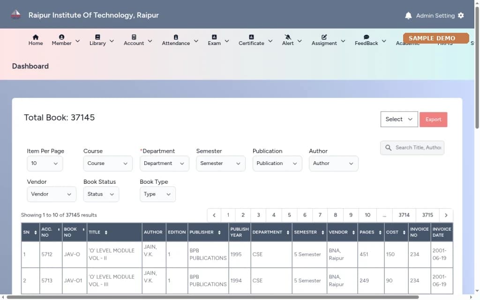
Task: Open the Admin Setting gear icon
Action: click(461, 15)
